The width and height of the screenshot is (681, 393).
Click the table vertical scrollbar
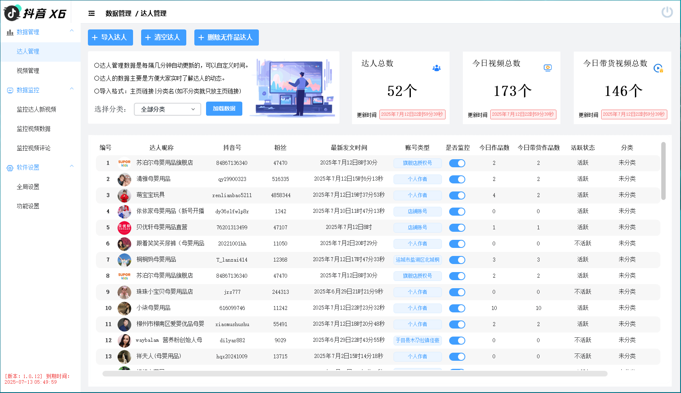pyautogui.click(x=663, y=171)
